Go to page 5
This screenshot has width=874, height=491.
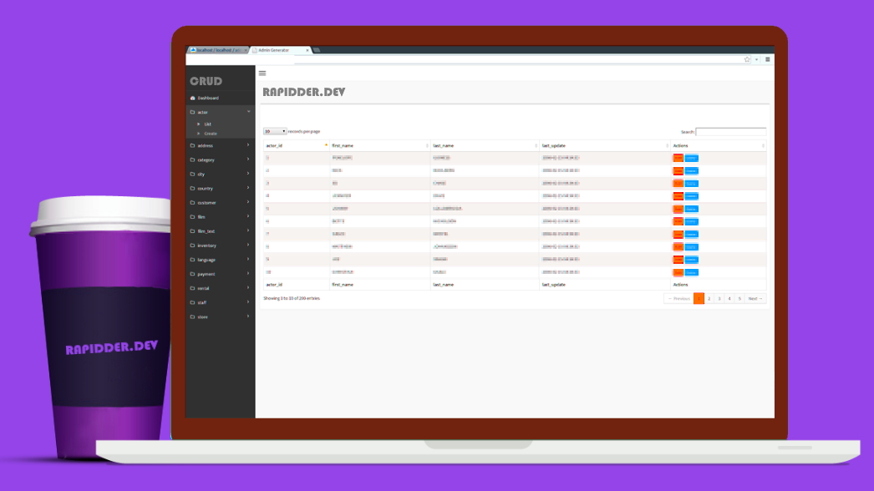(739, 299)
